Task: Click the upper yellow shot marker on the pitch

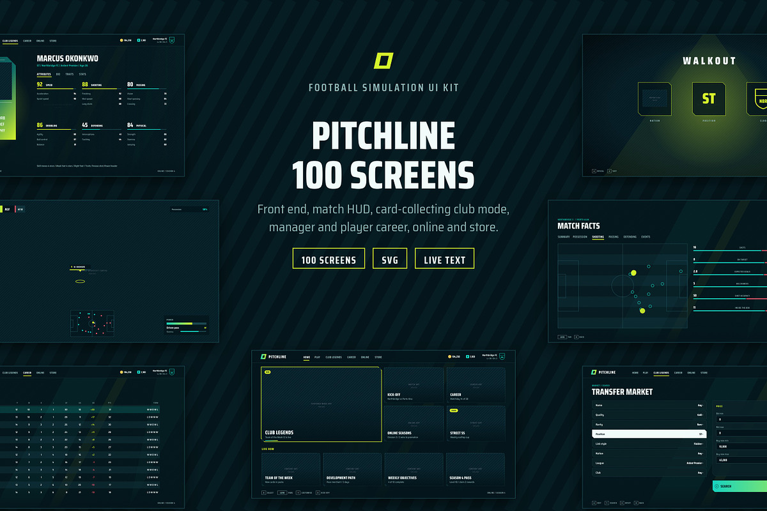Action: point(633,273)
